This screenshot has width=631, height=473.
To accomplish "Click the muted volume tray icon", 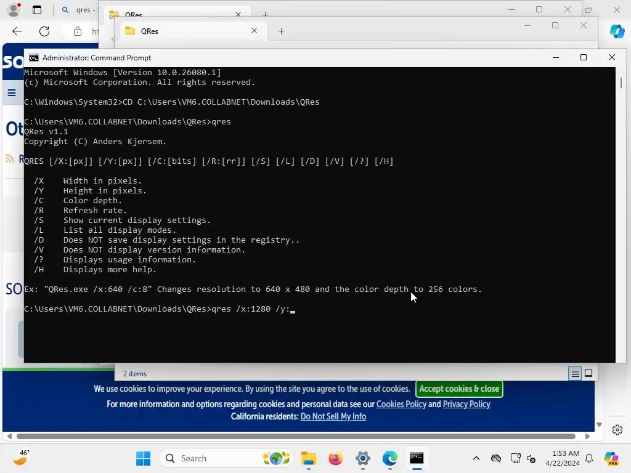I will (531, 458).
